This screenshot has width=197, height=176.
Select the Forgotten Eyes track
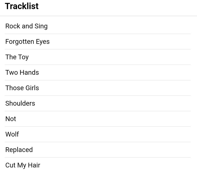28,42
